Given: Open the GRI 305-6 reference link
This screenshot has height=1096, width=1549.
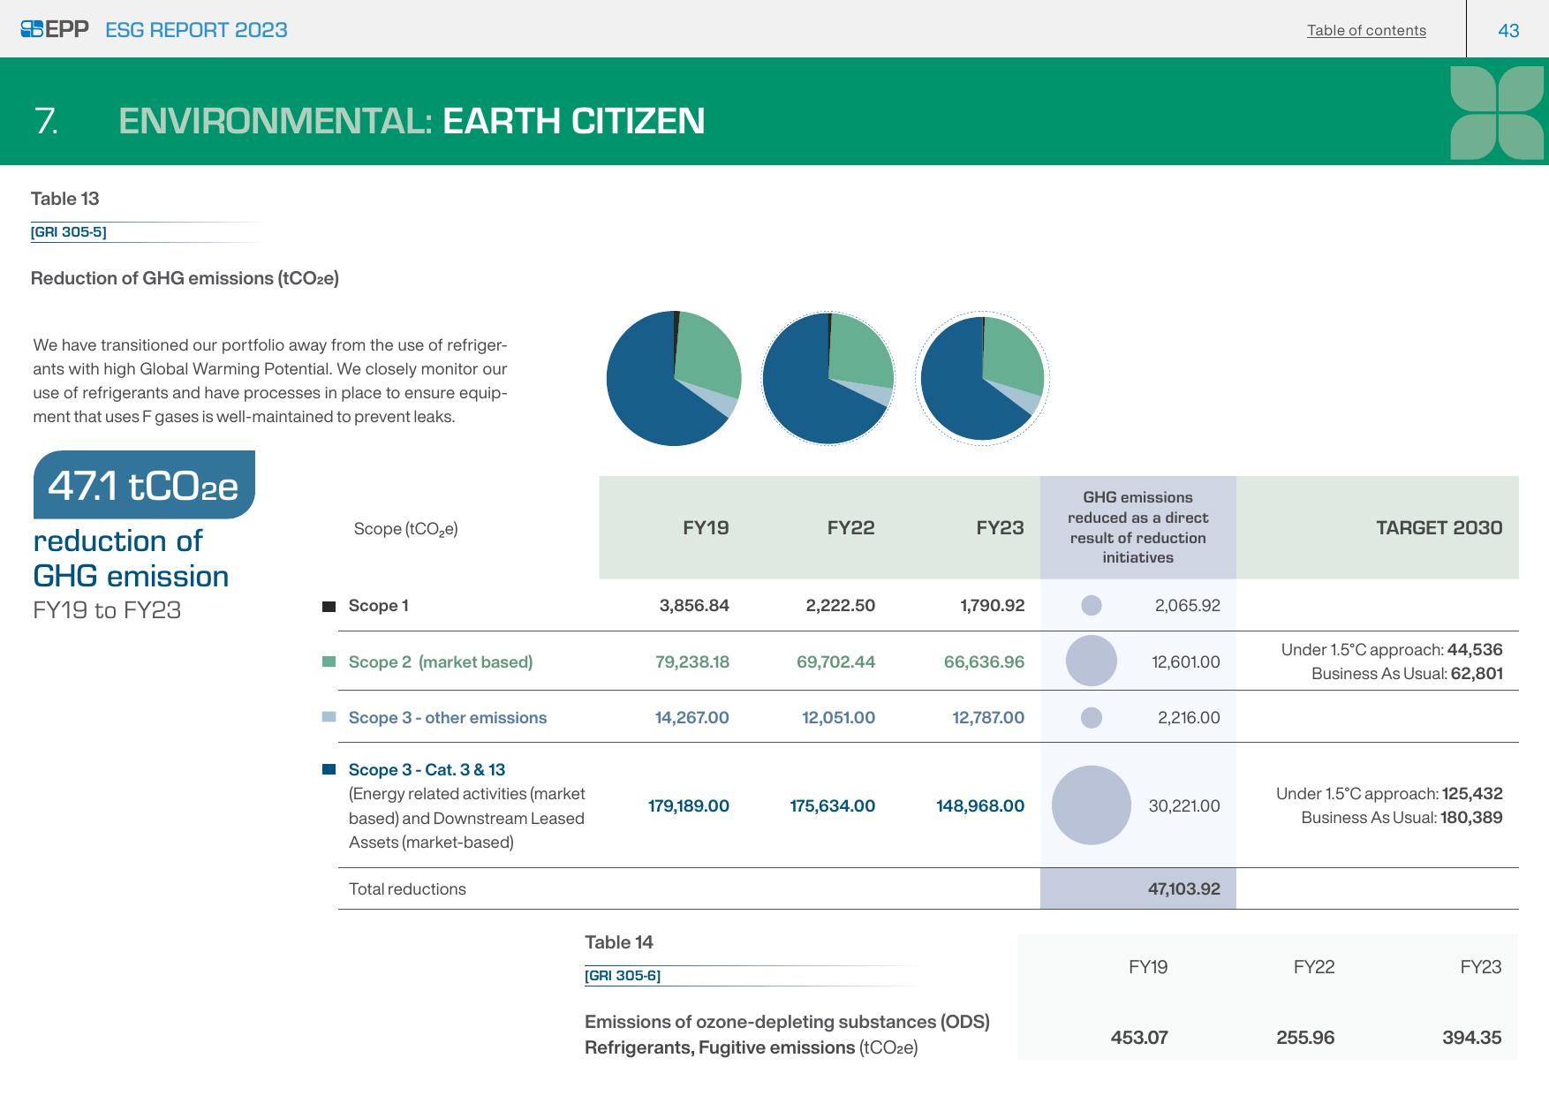Looking at the screenshot, I should tap(623, 976).
